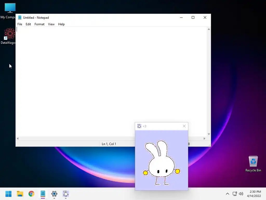The width and height of the screenshot is (266, 200).
Task: Open File Explorer from the taskbar
Action: (20, 194)
